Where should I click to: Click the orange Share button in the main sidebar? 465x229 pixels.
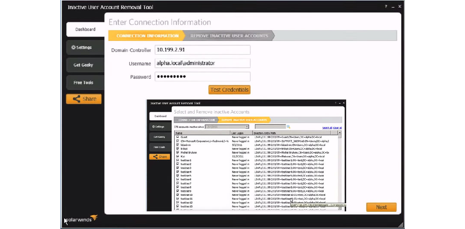pyautogui.click(x=84, y=99)
